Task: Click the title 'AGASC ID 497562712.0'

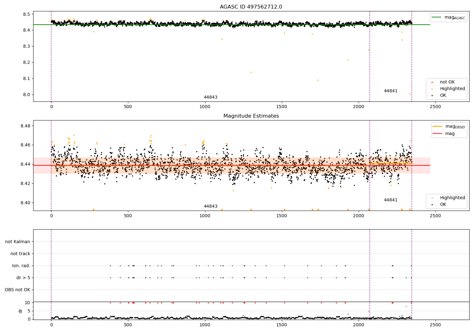Action: pos(251,7)
